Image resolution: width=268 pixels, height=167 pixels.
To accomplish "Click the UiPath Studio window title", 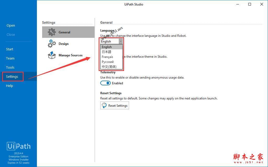I will tap(134, 4).
